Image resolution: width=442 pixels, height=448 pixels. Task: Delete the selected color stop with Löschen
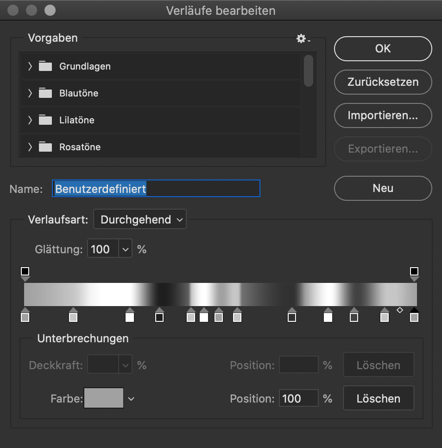click(379, 398)
